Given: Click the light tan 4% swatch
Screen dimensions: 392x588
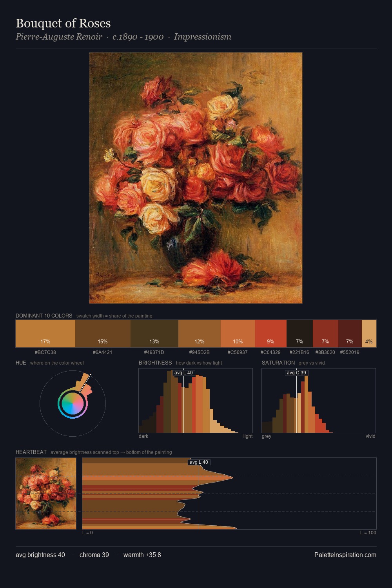Looking at the screenshot, I should coord(369,334).
